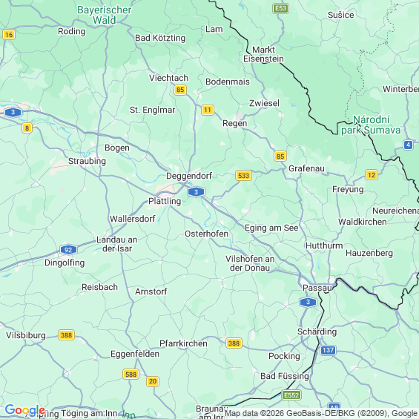Select the Straubing city label
Viewport: 419px width, 419px height.
(87, 161)
